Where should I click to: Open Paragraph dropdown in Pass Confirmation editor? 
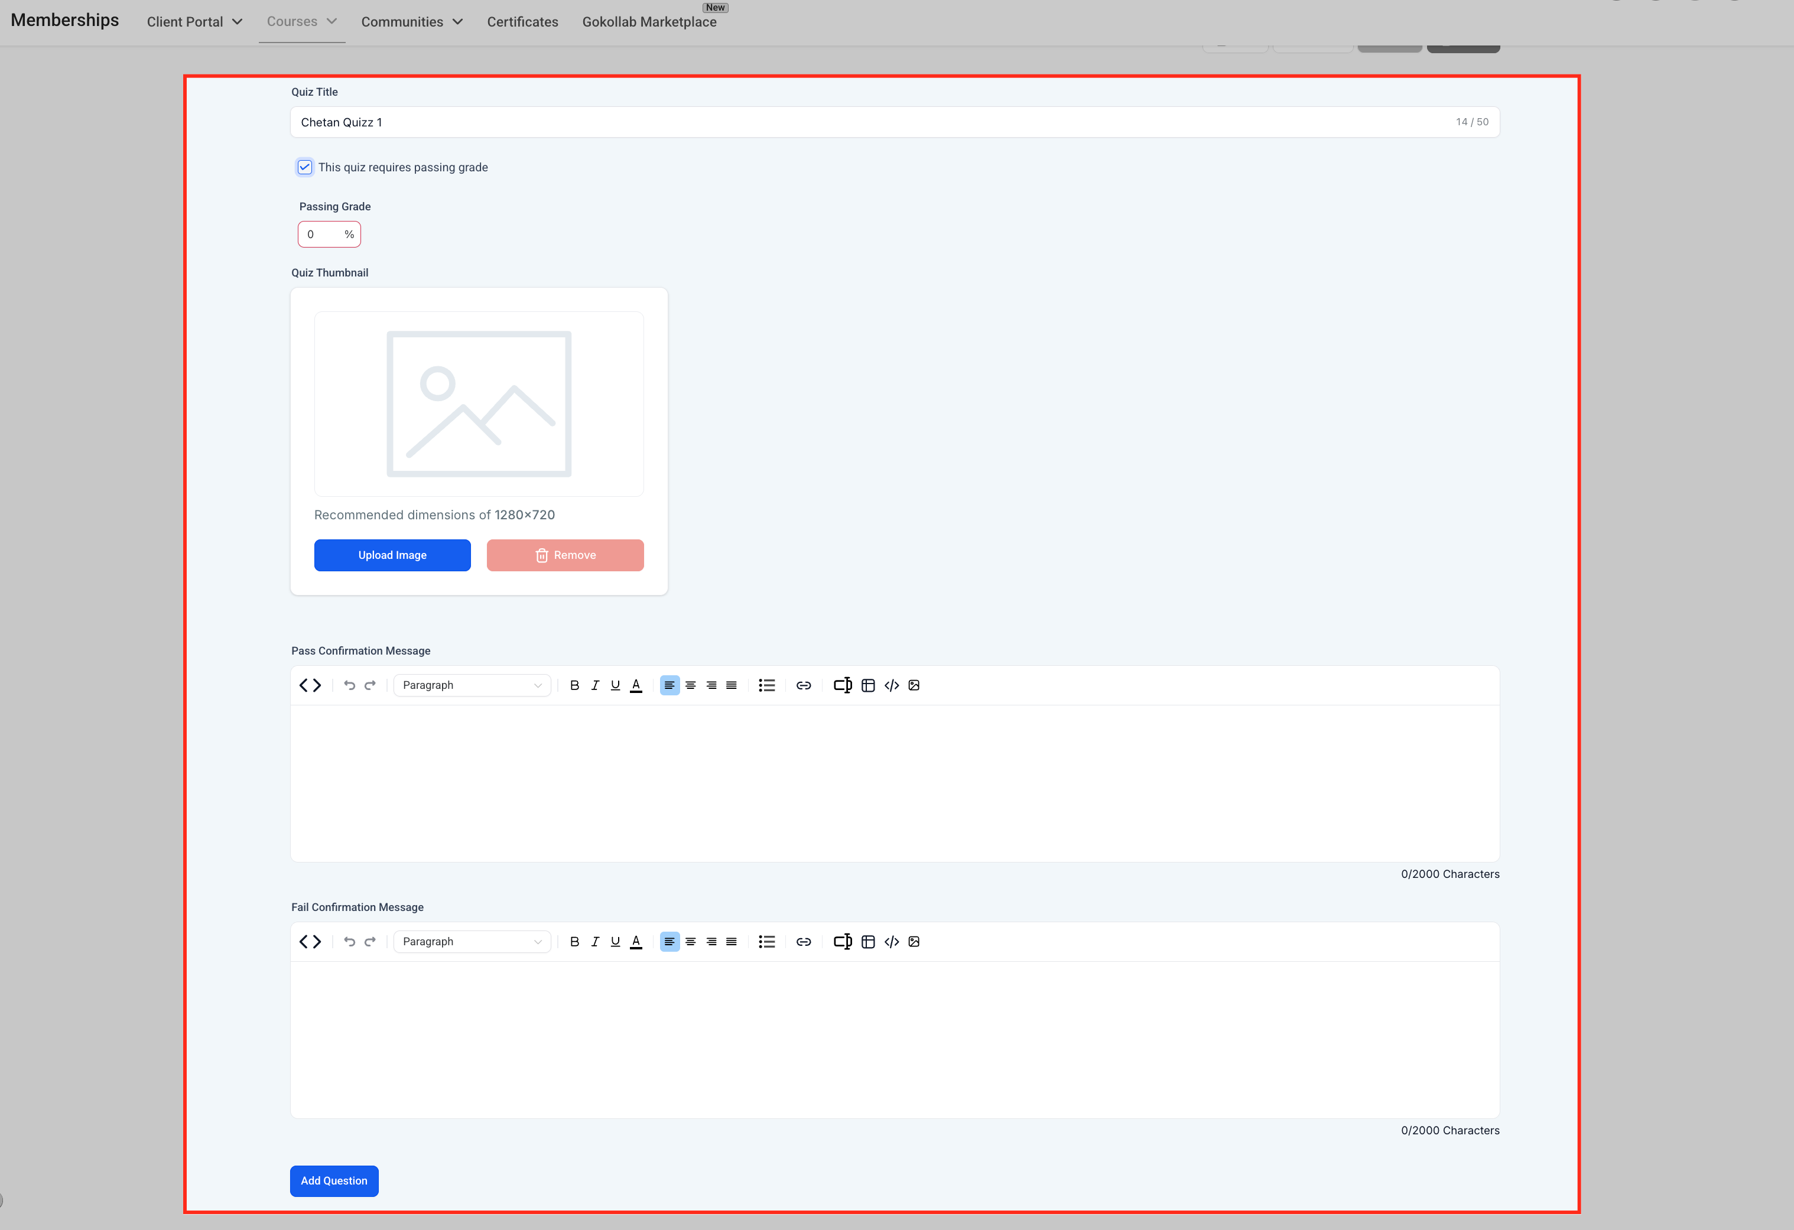click(x=472, y=685)
